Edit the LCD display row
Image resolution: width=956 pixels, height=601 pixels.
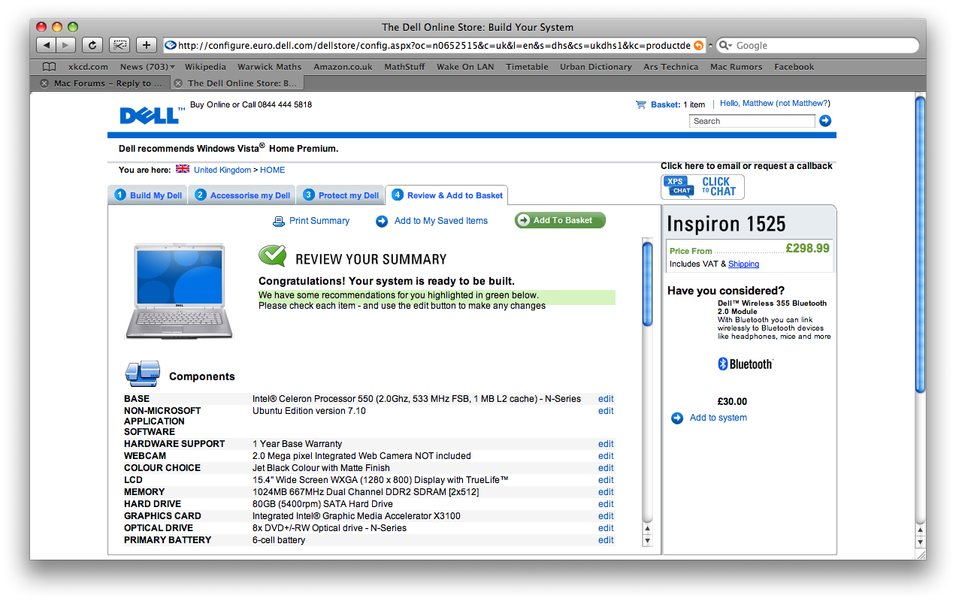(606, 480)
